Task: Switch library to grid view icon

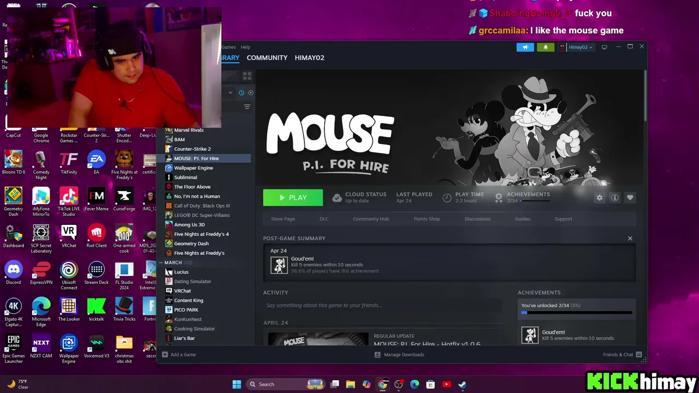Action: tap(247, 76)
